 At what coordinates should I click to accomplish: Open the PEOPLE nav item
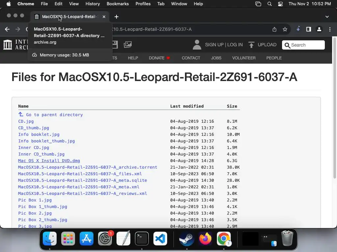[274, 58]
